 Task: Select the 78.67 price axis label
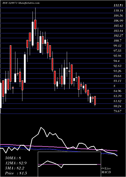(x=117, y=111)
